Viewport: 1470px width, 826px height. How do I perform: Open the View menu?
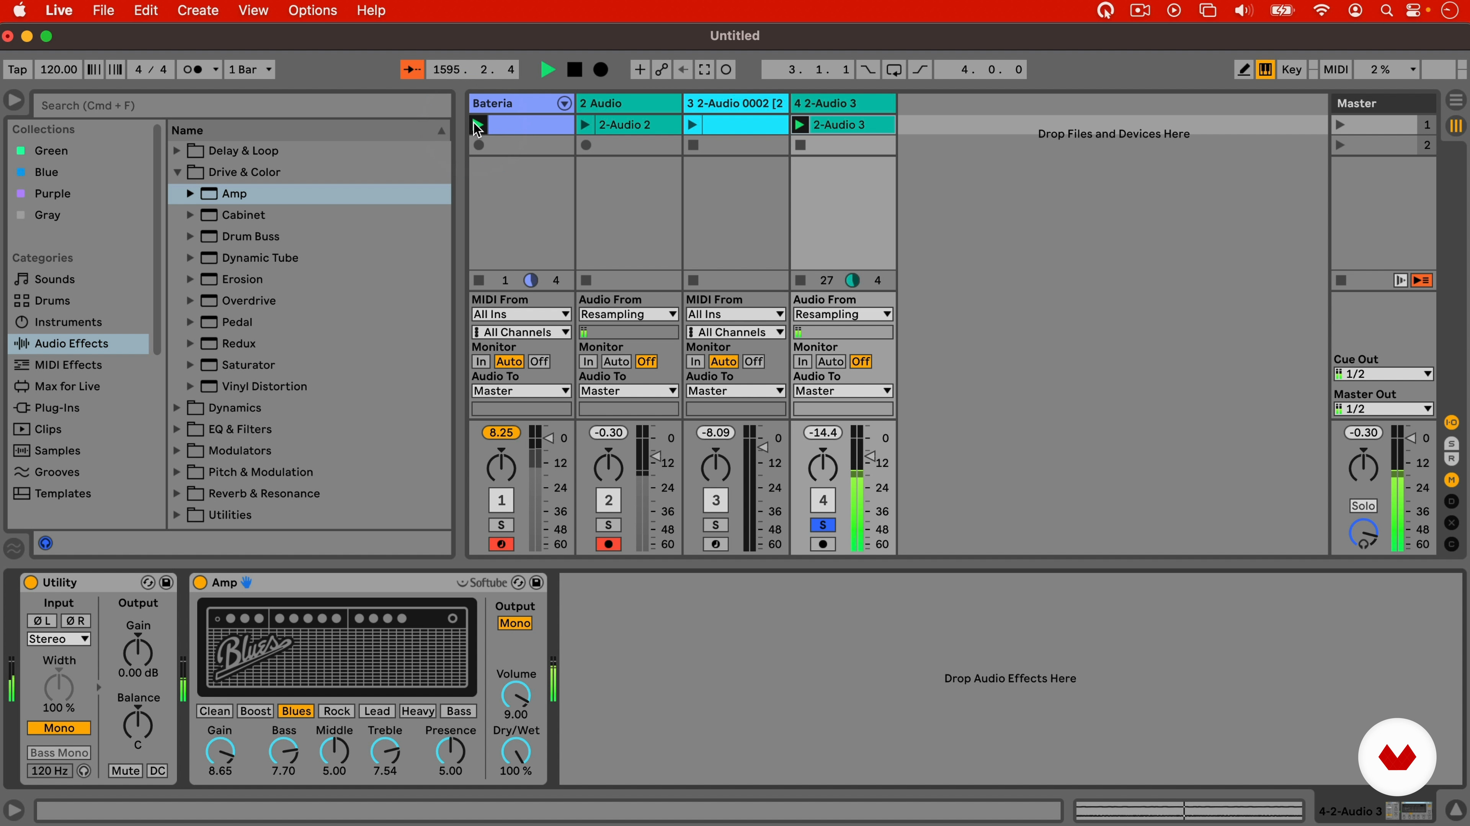pos(253,10)
